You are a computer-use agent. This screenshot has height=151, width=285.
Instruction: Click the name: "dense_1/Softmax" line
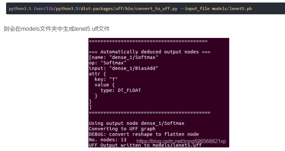click(x=123, y=57)
